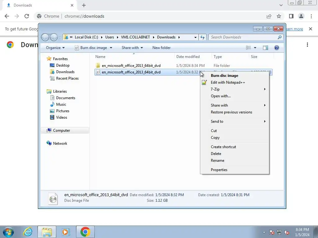Bookmark page with Chrome star icon
The image size is (318, 238).
279,16
